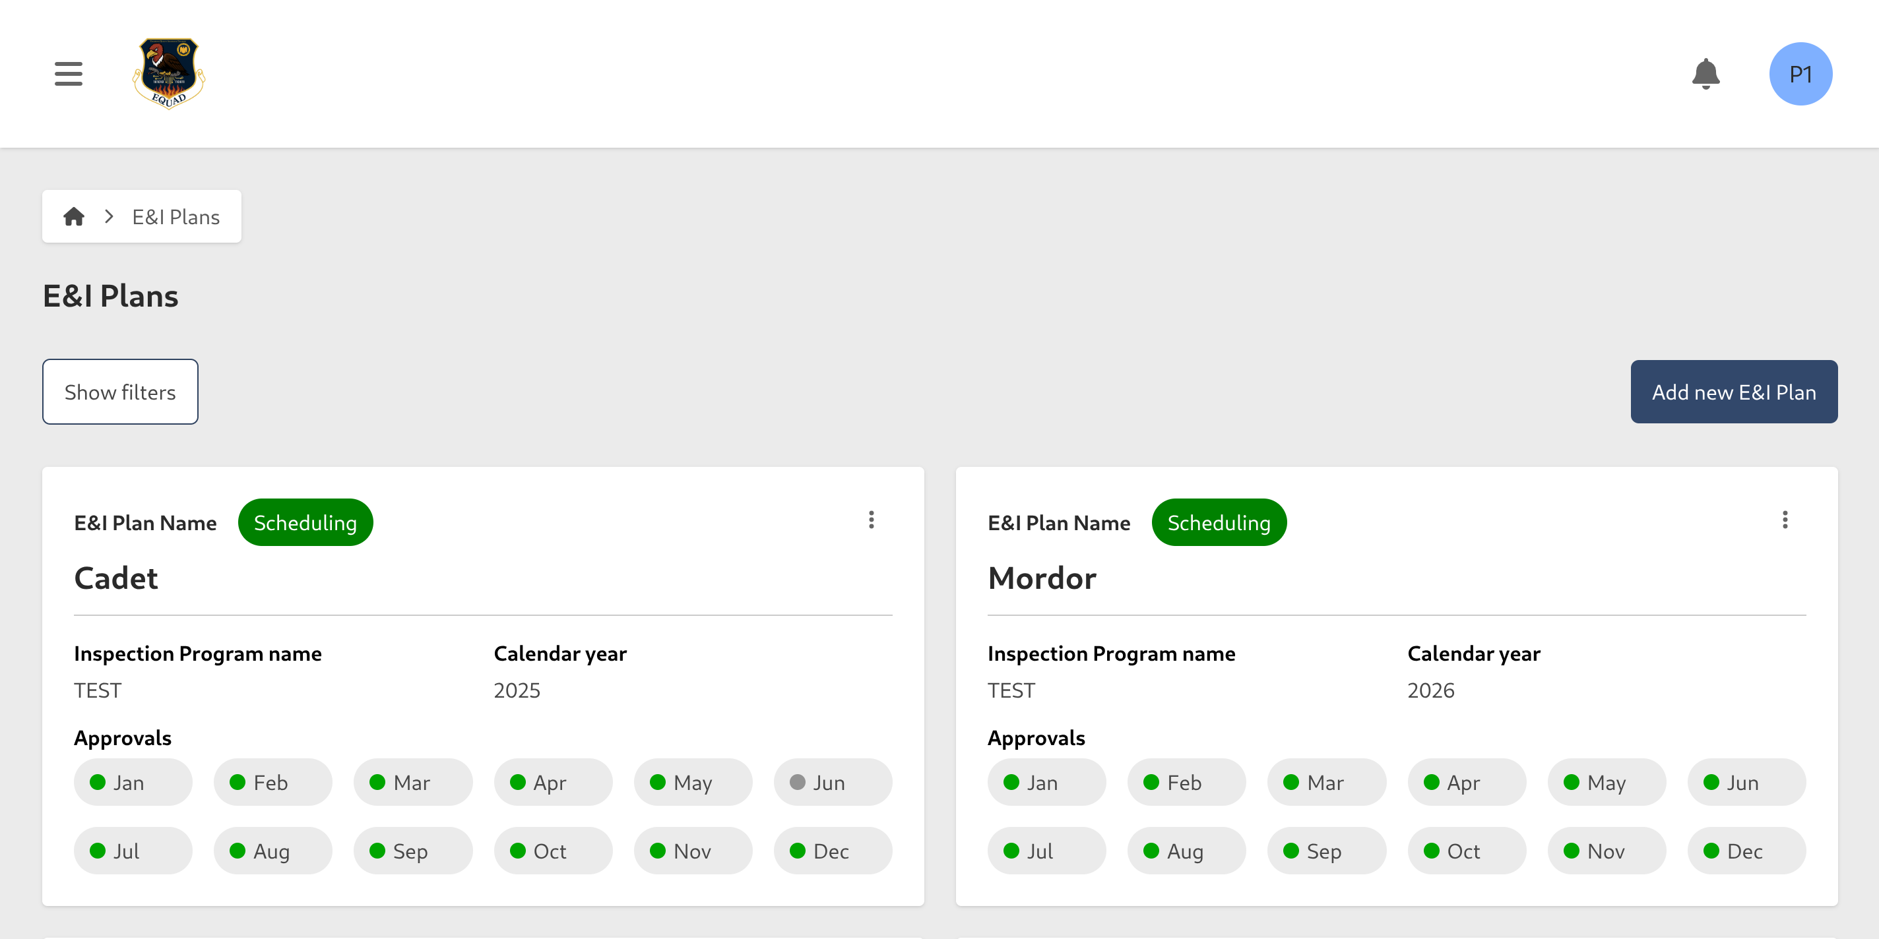Click Add new E&I Plan button
This screenshot has height=939, width=1879.
point(1734,392)
